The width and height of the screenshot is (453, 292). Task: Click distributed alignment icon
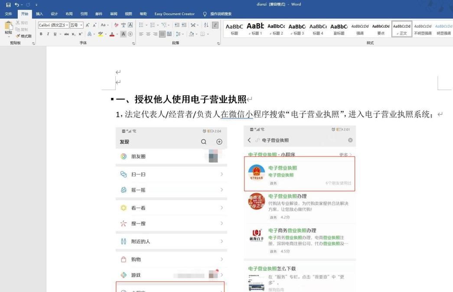(x=169, y=34)
